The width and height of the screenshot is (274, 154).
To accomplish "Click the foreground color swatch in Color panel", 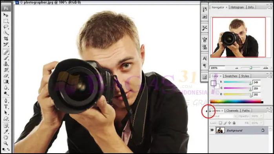I will coord(214,83).
